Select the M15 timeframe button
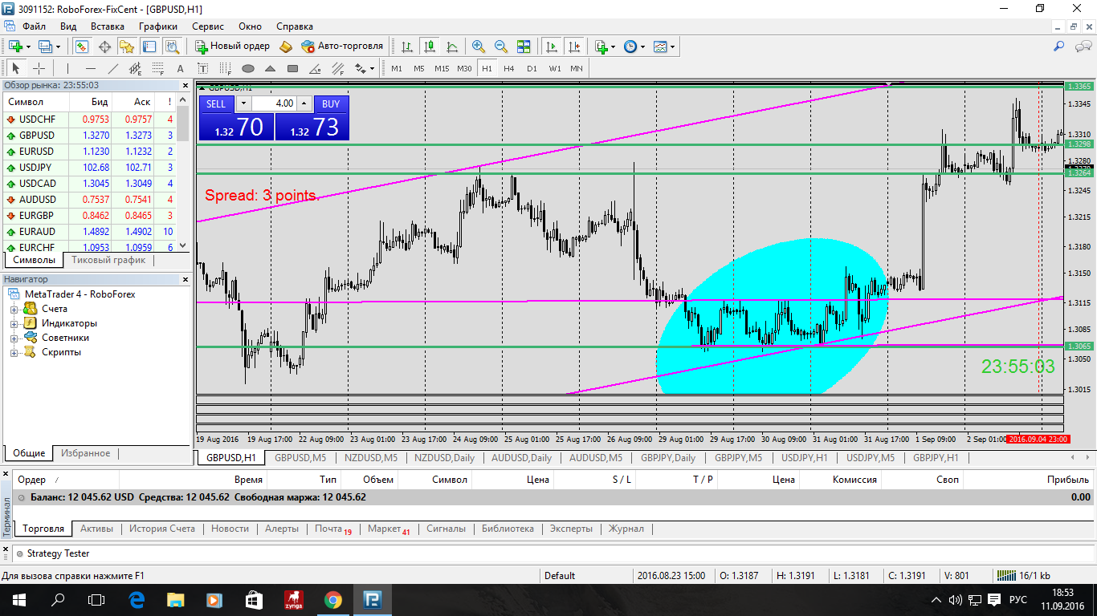This screenshot has height=616, width=1097. [x=442, y=68]
